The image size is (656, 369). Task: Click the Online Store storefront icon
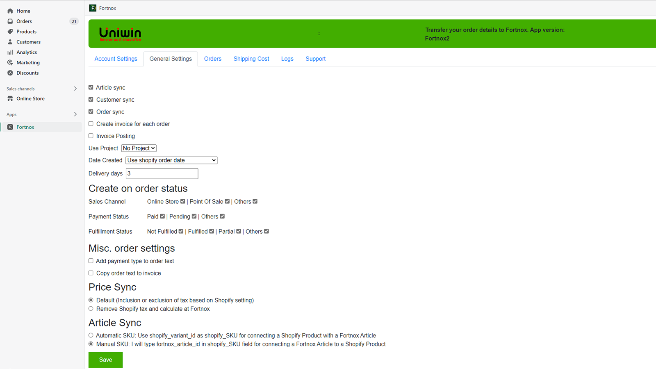pos(10,99)
